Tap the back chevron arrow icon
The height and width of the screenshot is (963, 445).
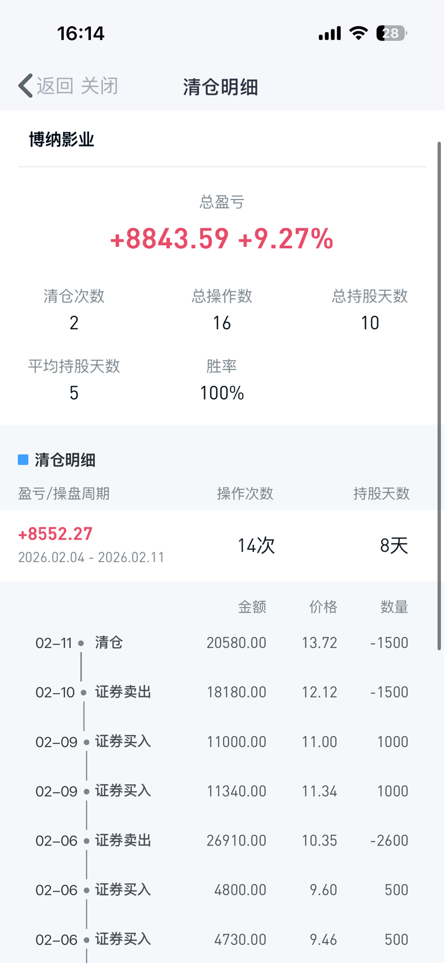pyautogui.click(x=25, y=86)
